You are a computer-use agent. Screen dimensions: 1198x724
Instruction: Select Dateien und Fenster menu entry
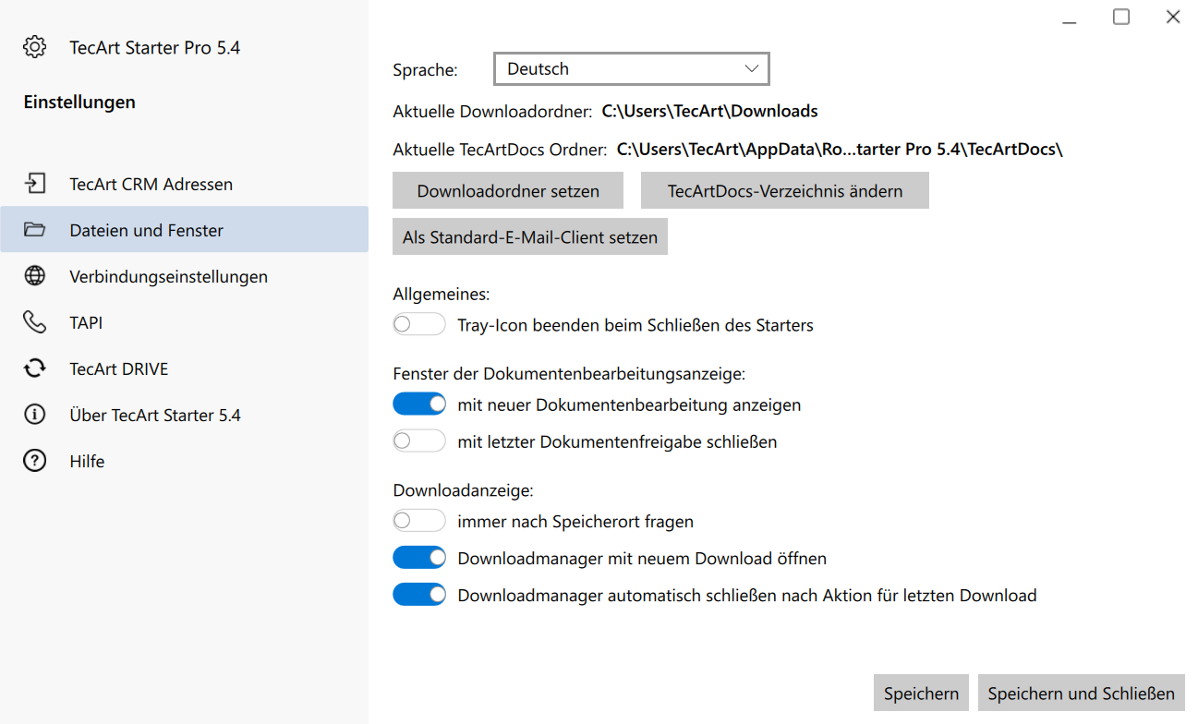pyautogui.click(x=184, y=230)
